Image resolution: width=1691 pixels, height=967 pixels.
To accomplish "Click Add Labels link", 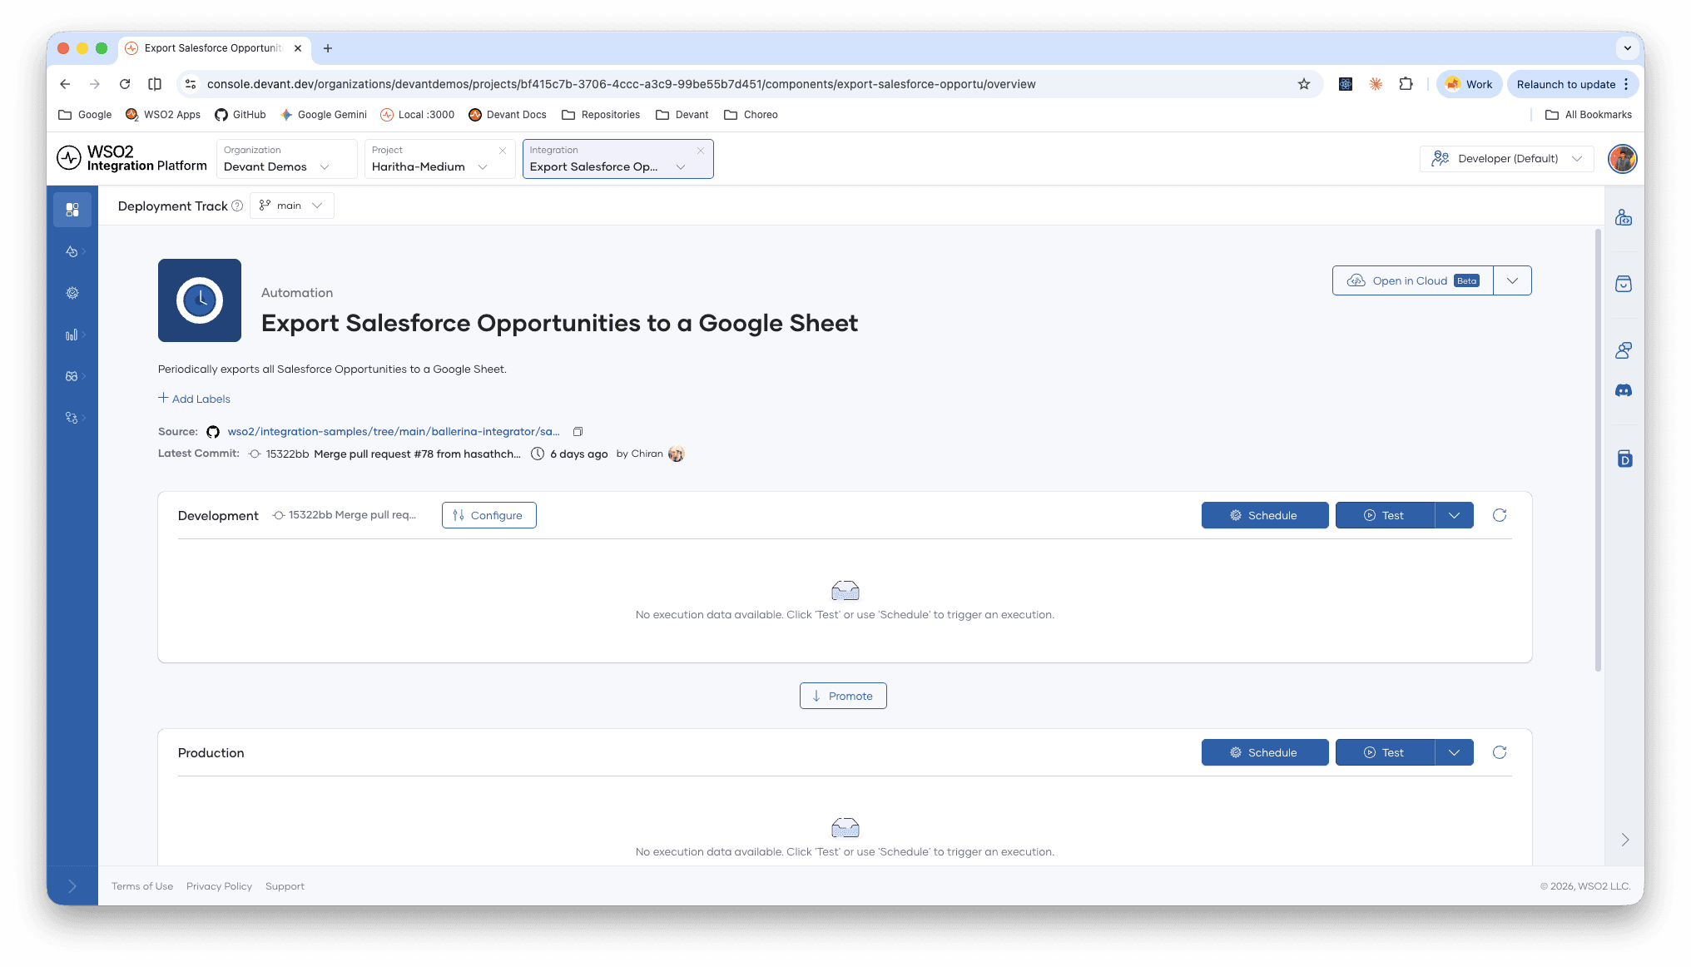I will point(195,399).
